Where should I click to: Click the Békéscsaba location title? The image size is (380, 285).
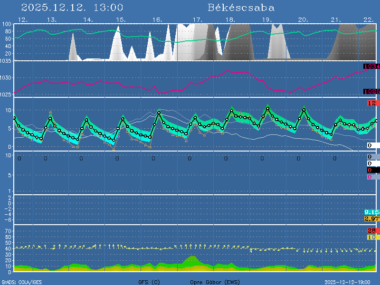click(x=241, y=8)
